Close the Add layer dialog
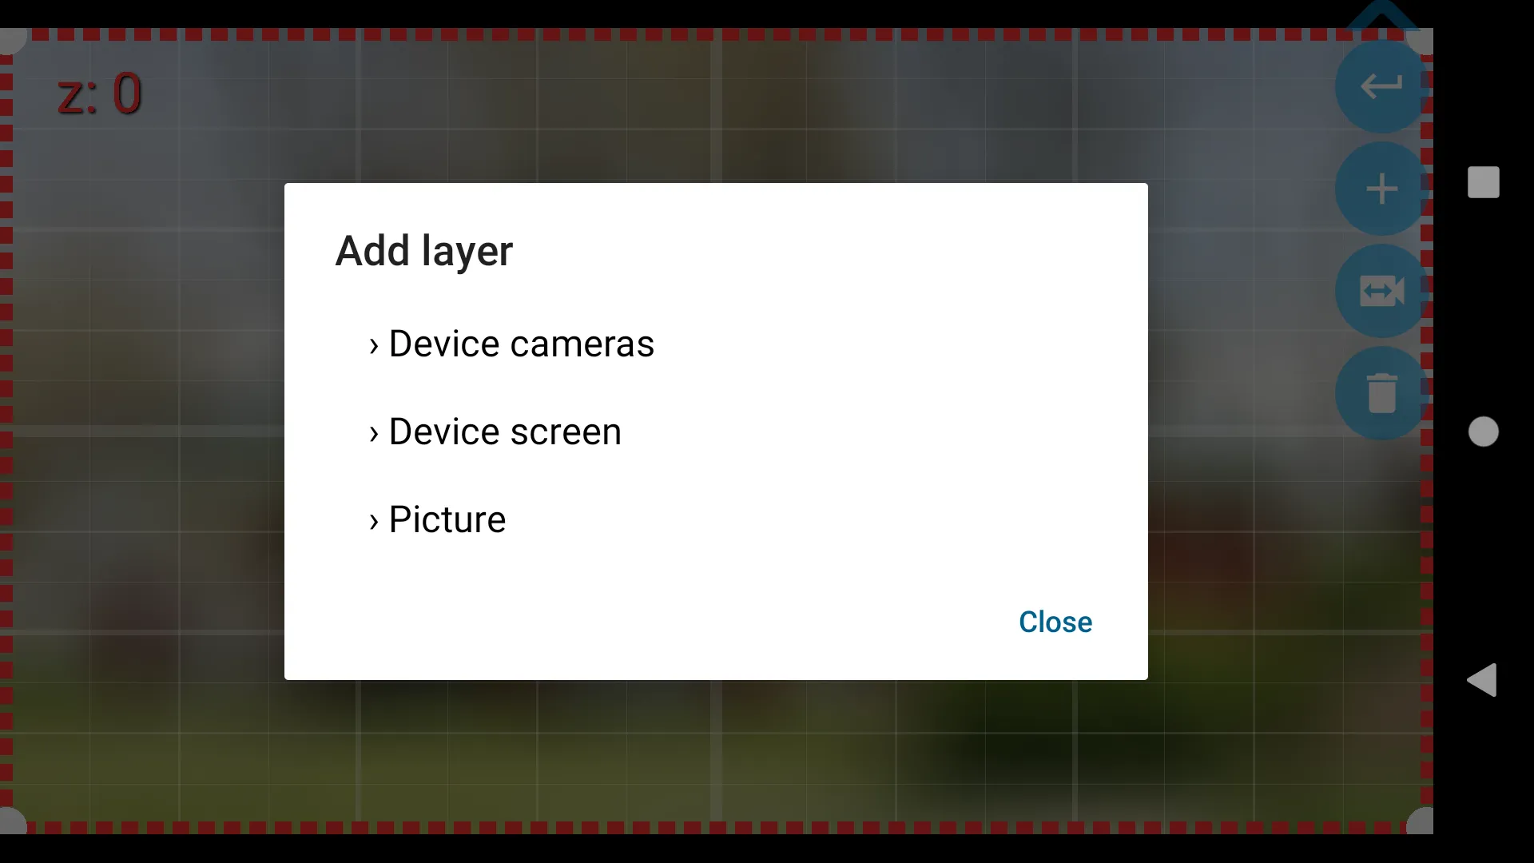The width and height of the screenshot is (1534, 863). 1055,622
